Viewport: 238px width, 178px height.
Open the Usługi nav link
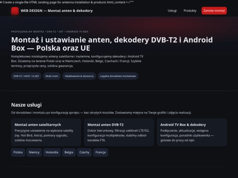pyautogui.click(x=172, y=11)
